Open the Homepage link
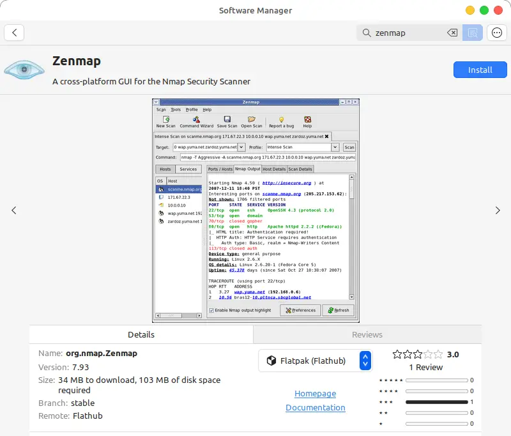 pyautogui.click(x=315, y=394)
